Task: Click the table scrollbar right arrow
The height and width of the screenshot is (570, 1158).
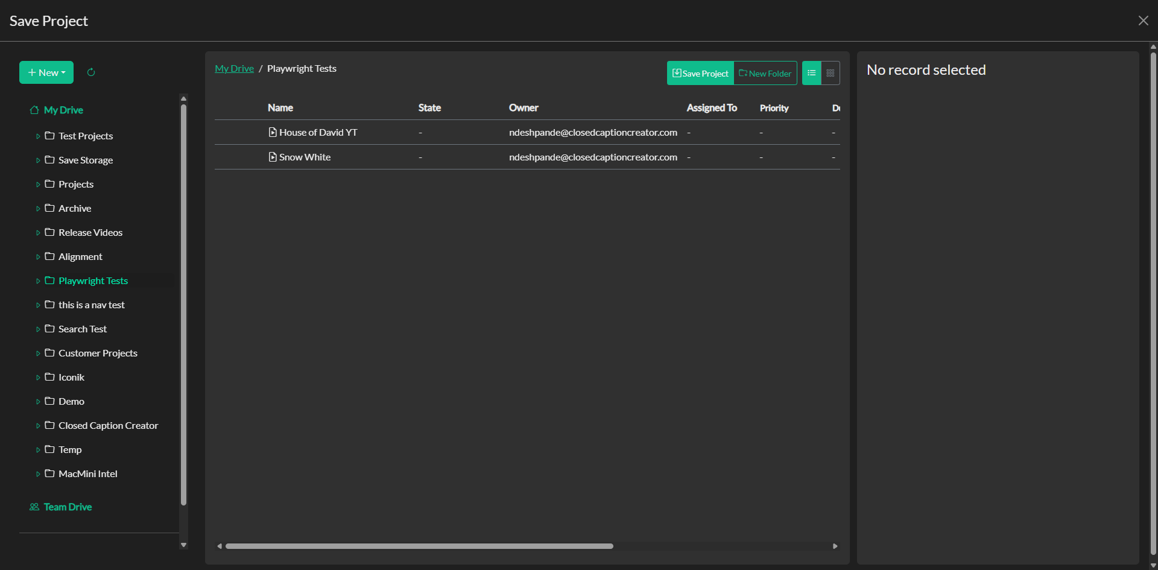Action: point(835,546)
